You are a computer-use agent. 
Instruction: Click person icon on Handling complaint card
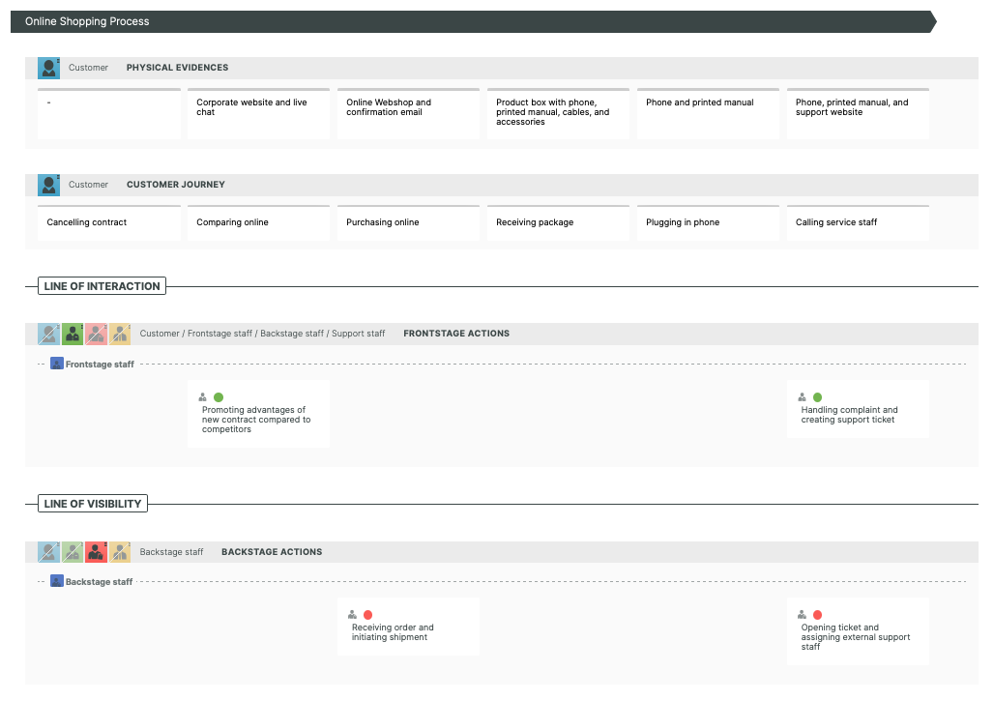[803, 397]
